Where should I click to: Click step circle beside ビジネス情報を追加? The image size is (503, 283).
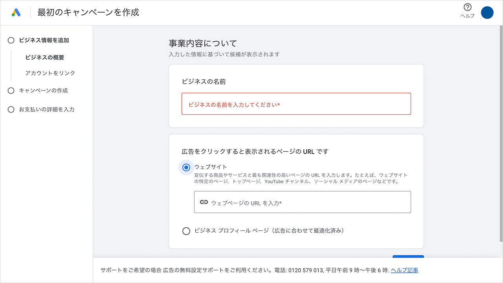click(11, 40)
